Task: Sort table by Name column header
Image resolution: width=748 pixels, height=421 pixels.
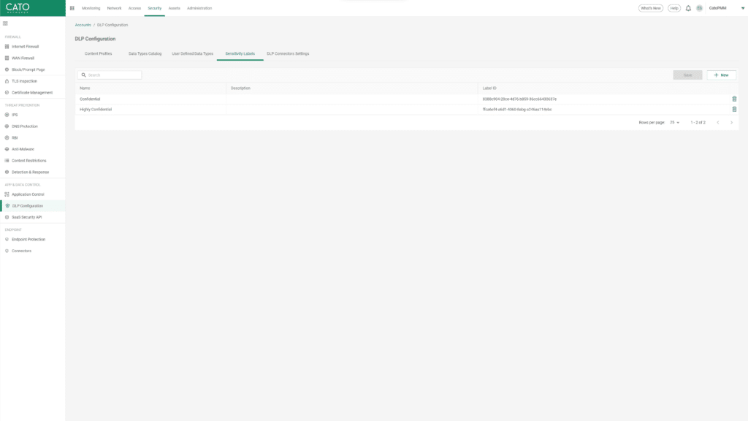Action: (85, 88)
